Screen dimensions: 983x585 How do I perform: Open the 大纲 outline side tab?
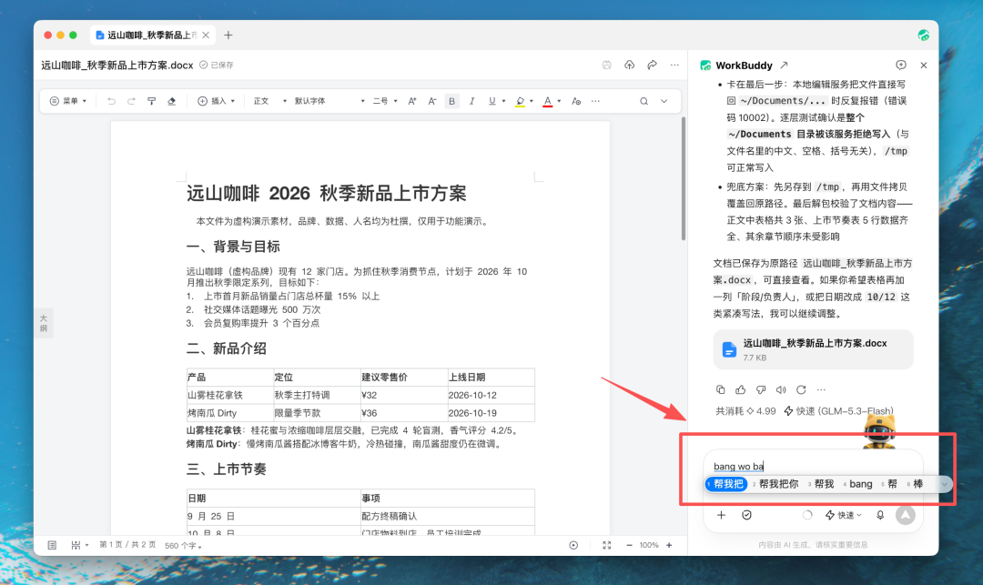point(44,323)
